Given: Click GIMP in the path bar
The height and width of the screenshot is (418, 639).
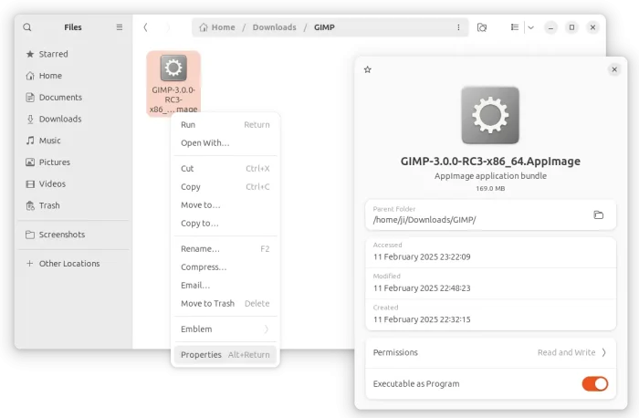Looking at the screenshot, I should 324,27.
